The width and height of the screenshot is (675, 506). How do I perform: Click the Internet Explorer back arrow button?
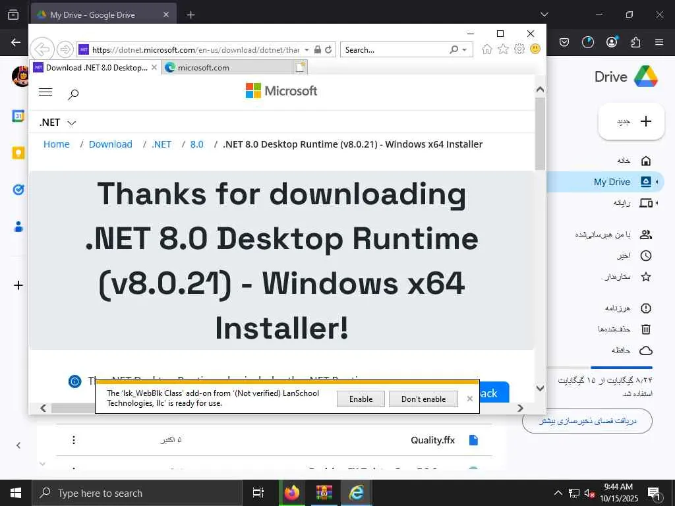[42, 49]
